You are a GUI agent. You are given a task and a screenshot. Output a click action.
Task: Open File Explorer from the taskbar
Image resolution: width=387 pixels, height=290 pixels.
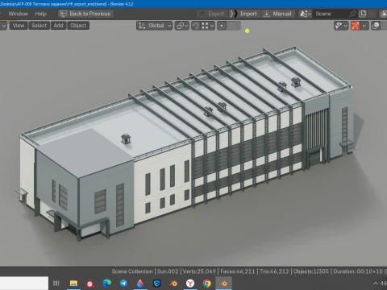[x=73, y=283]
